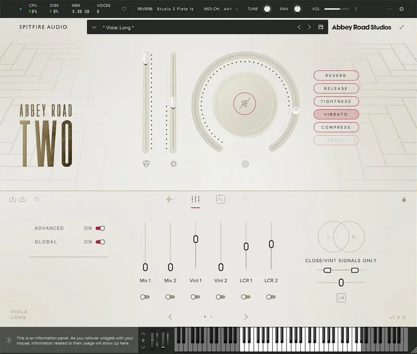The image size is (417, 354).
Task: Toggle the Vint 2 signal switch
Action: 220,297
